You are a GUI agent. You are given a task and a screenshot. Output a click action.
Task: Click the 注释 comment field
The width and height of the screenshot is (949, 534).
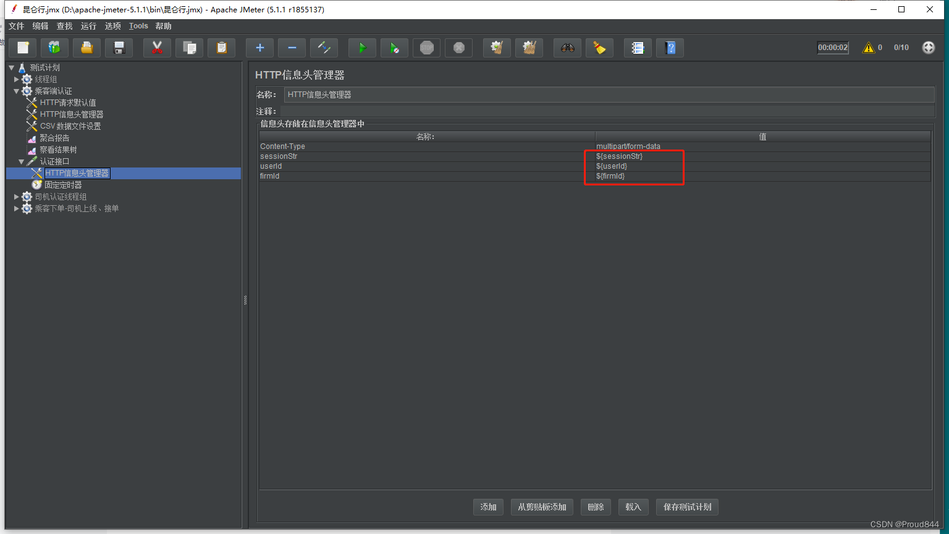pos(608,111)
